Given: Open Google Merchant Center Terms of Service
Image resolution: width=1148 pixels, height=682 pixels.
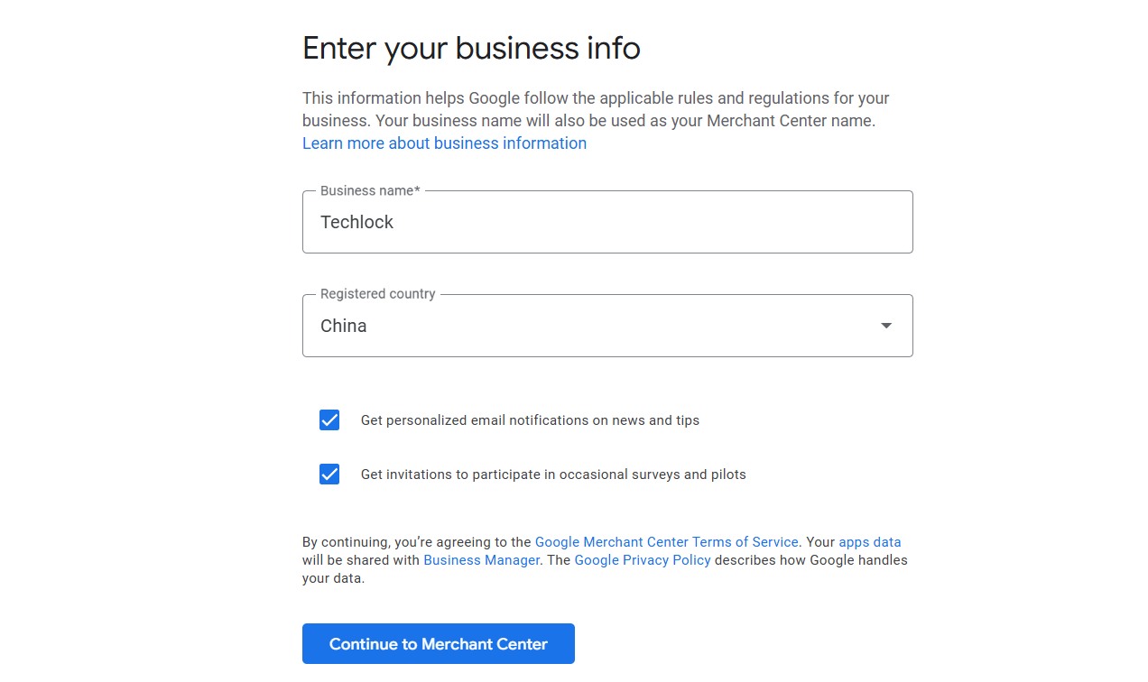Looking at the screenshot, I should 666,542.
